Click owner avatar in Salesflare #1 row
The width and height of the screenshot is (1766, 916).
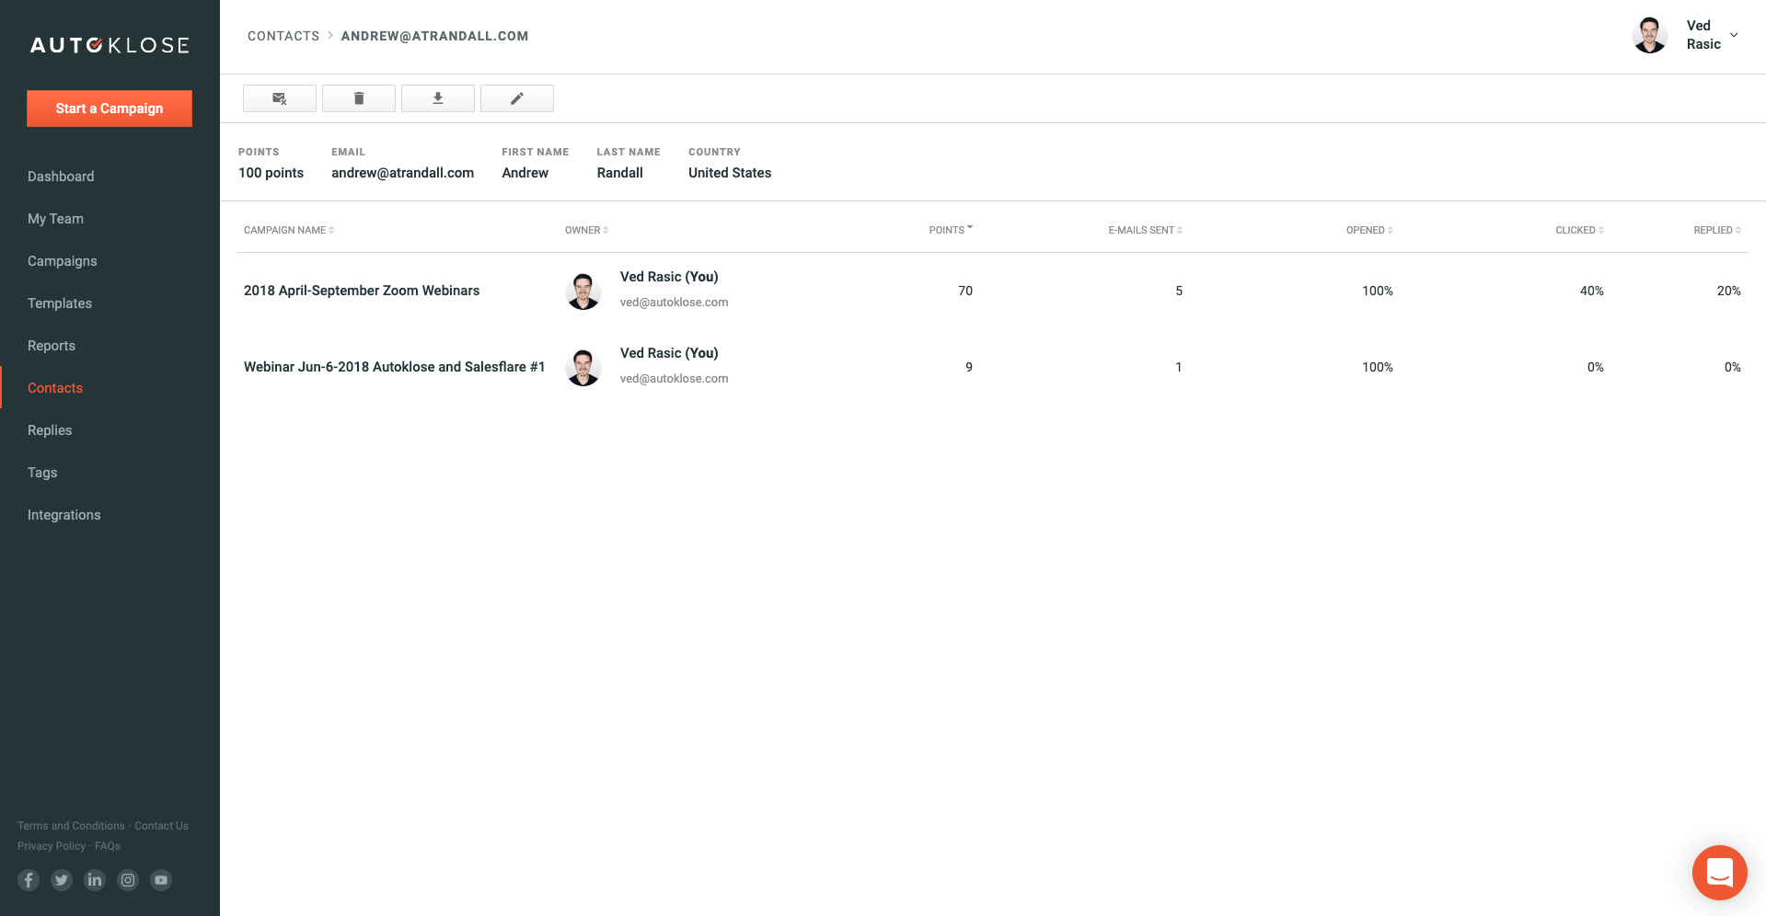[583, 367]
